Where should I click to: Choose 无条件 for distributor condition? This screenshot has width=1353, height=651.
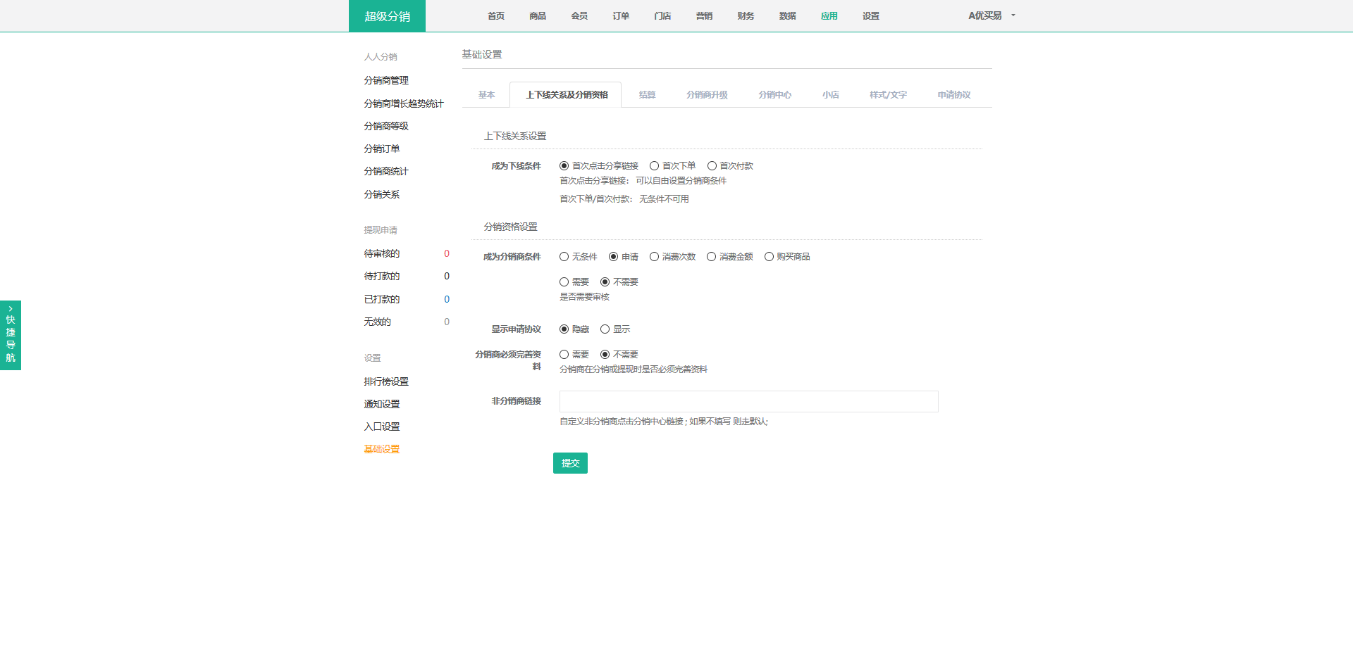(564, 257)
